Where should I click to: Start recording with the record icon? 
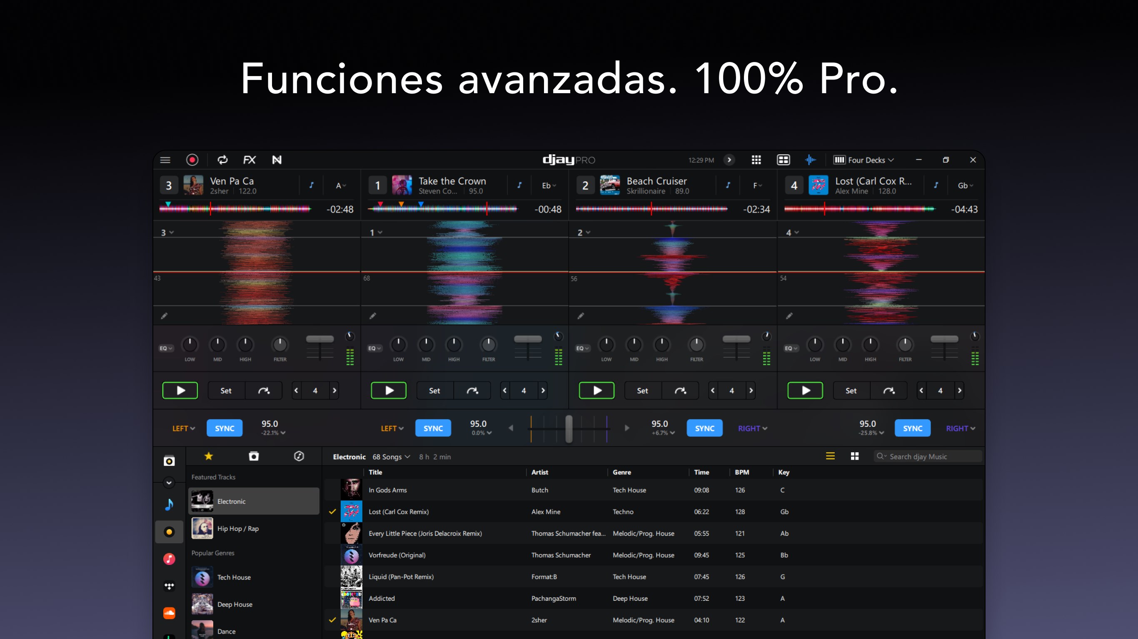[192, 160]
